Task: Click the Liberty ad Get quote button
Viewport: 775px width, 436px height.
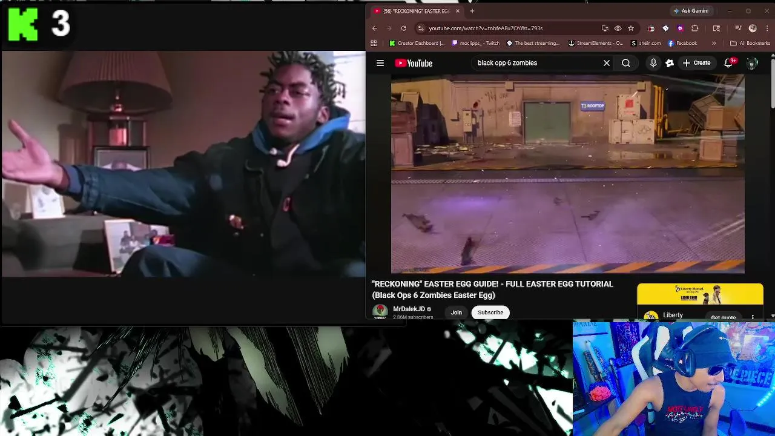Action: [723, 317]
